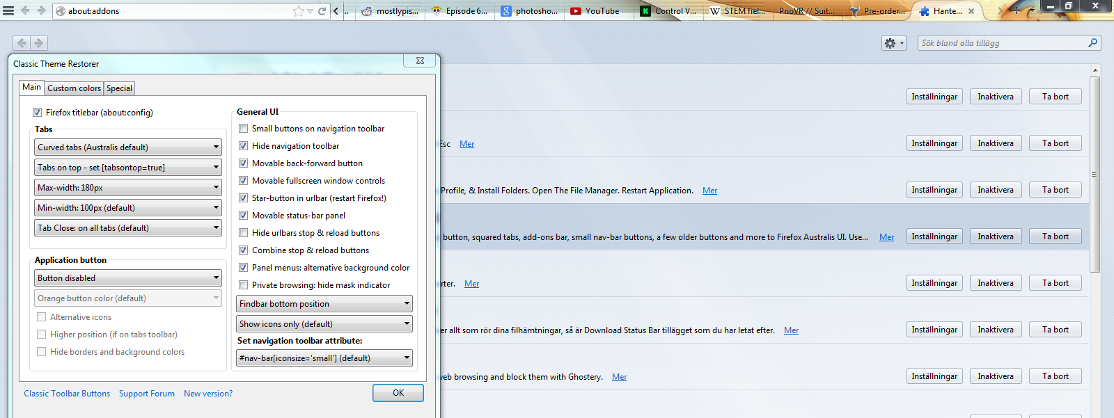Switch to the Control V... tab
1114x418 pixels.
tap(668, 11)
